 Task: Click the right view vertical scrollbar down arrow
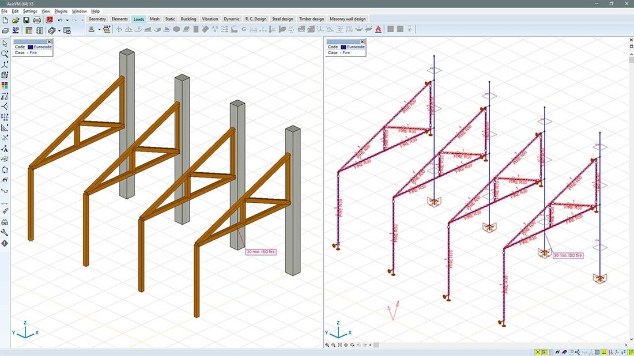click(x=630, y=339)
